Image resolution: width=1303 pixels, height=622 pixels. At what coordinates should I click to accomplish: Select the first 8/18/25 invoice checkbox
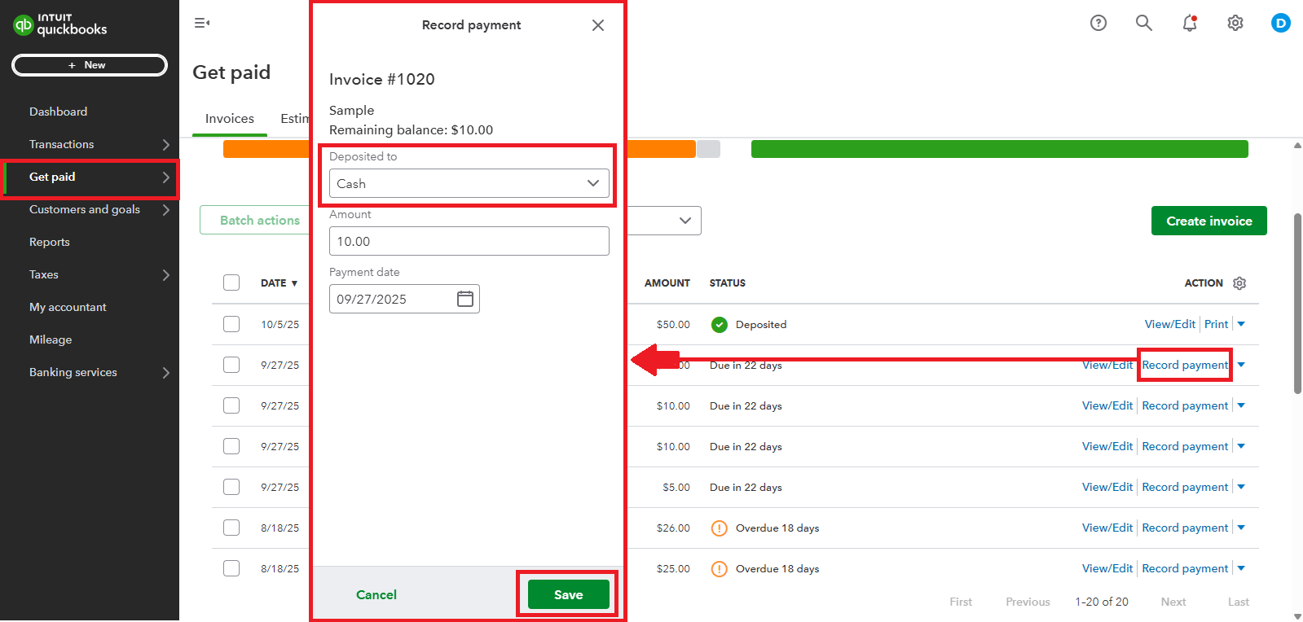point(231,528)
